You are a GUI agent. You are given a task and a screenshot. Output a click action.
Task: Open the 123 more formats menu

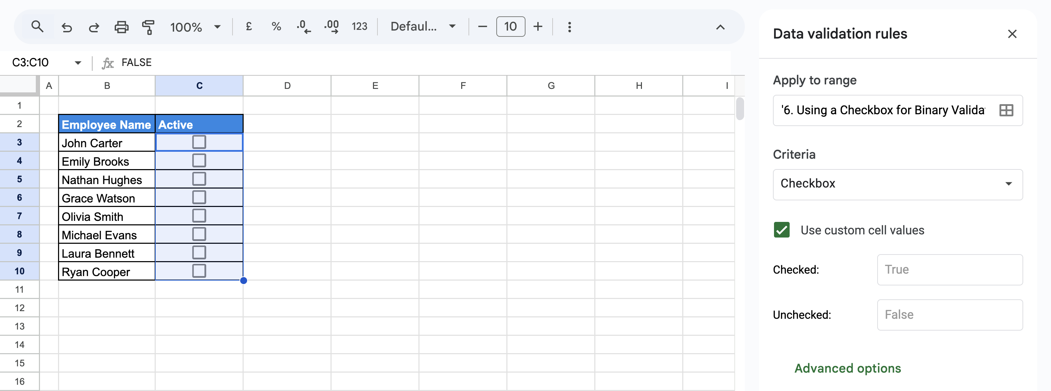359,27
